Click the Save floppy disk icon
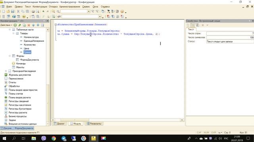This screenshot has height=142, width=254. coord(13,11)
